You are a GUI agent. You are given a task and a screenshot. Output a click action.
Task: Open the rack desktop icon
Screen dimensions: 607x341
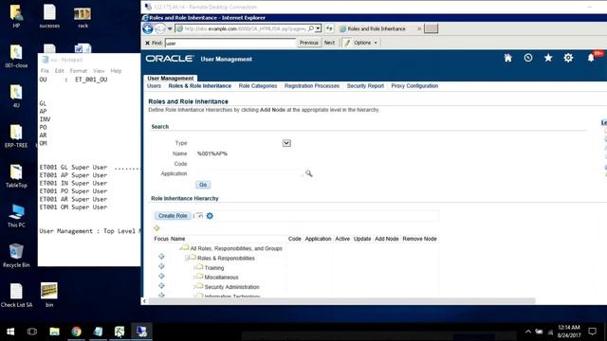[x=83, y=16]
